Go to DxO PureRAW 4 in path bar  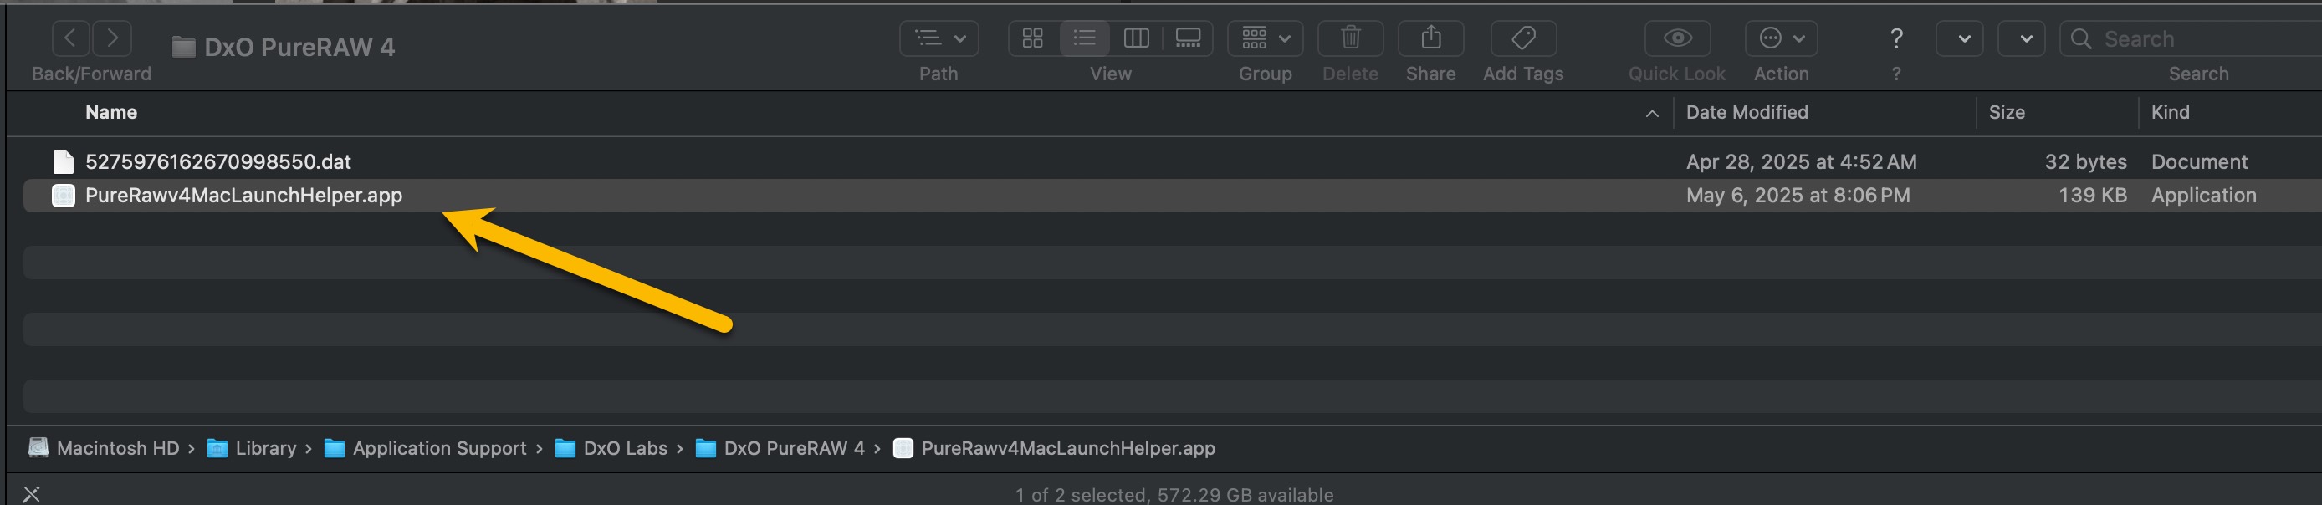point(780,448)
